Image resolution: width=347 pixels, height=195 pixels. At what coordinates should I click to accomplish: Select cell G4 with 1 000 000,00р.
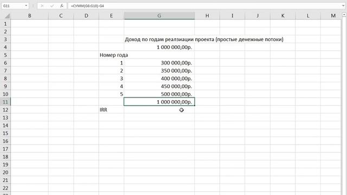(159, 47)
